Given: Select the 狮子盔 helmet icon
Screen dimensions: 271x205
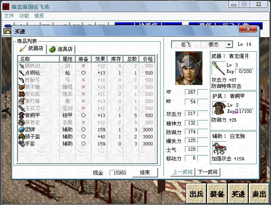Looking at the screenshot, I should click(22, 137).
